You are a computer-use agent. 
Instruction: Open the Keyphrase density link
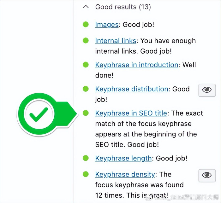click(125, 174)
